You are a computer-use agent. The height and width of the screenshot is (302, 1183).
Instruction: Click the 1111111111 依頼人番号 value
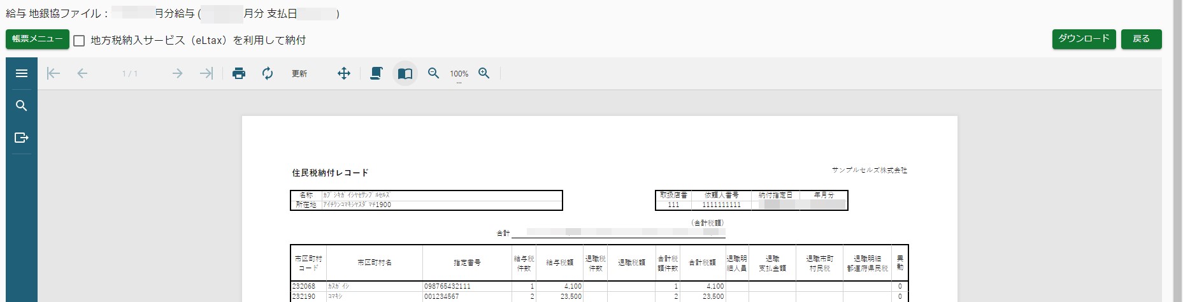(721, 205)
